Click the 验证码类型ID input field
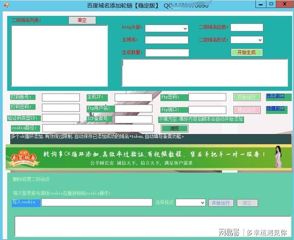Screen dimensions: 294x240 61,118
